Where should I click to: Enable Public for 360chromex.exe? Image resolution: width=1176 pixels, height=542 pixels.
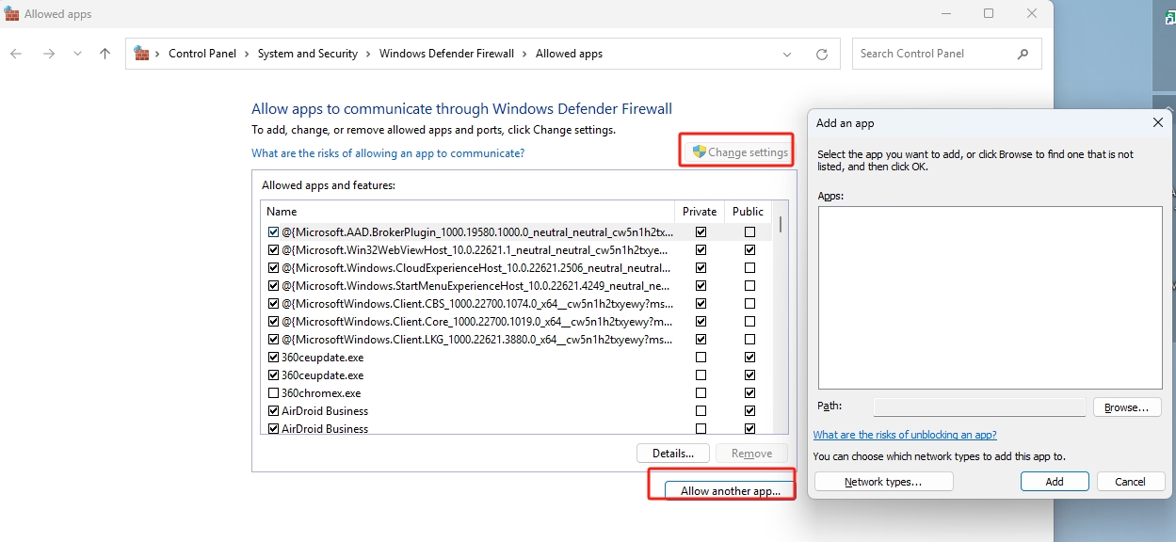(x=749, y=393)
